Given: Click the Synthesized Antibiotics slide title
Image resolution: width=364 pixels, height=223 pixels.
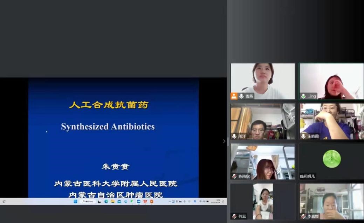Looking at the screenshot, I should tap(108, 127).
